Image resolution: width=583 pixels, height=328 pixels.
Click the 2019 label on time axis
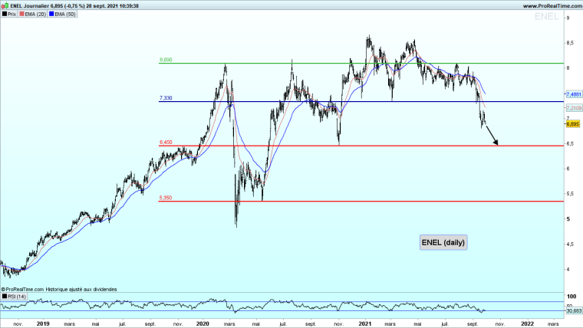pos(43,323)
